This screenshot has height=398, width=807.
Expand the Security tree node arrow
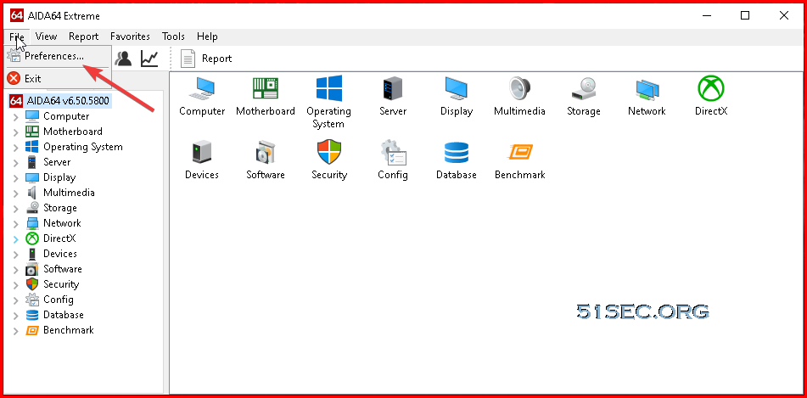(x=16, y=285)
